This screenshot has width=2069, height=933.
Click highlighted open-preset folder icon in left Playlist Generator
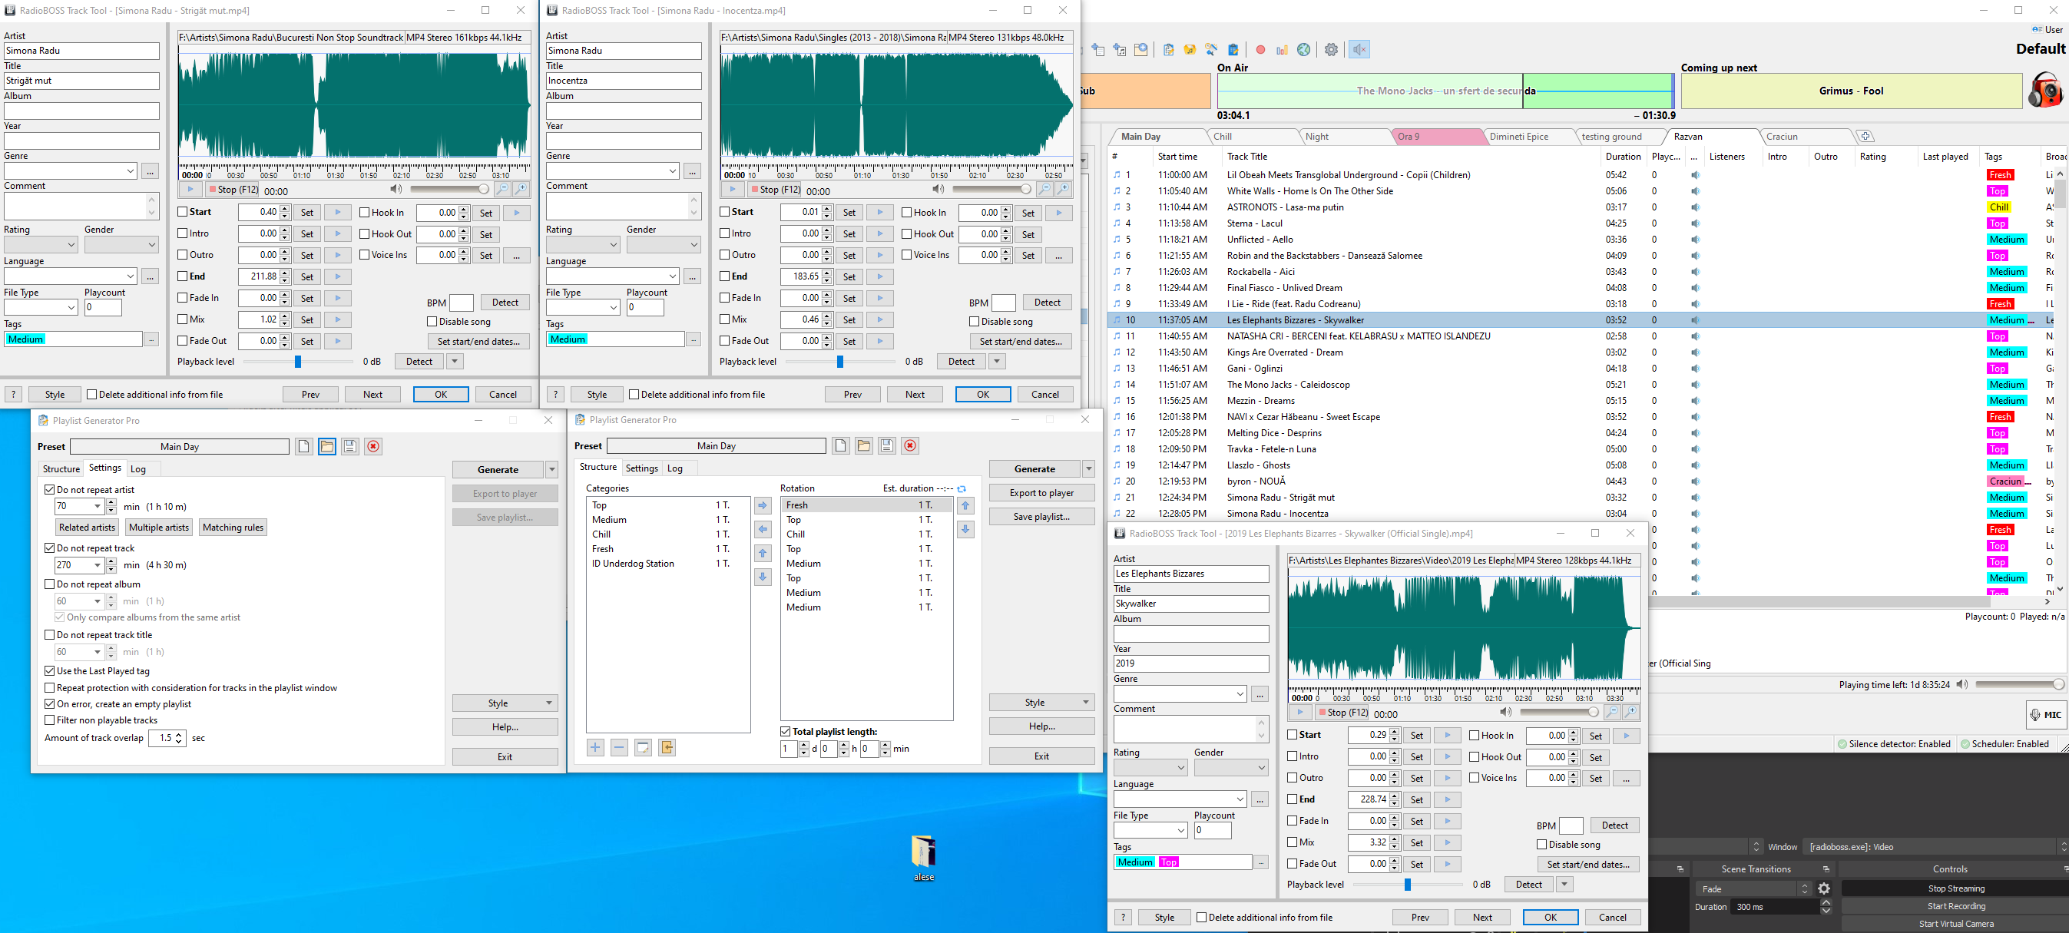[327, 446]
